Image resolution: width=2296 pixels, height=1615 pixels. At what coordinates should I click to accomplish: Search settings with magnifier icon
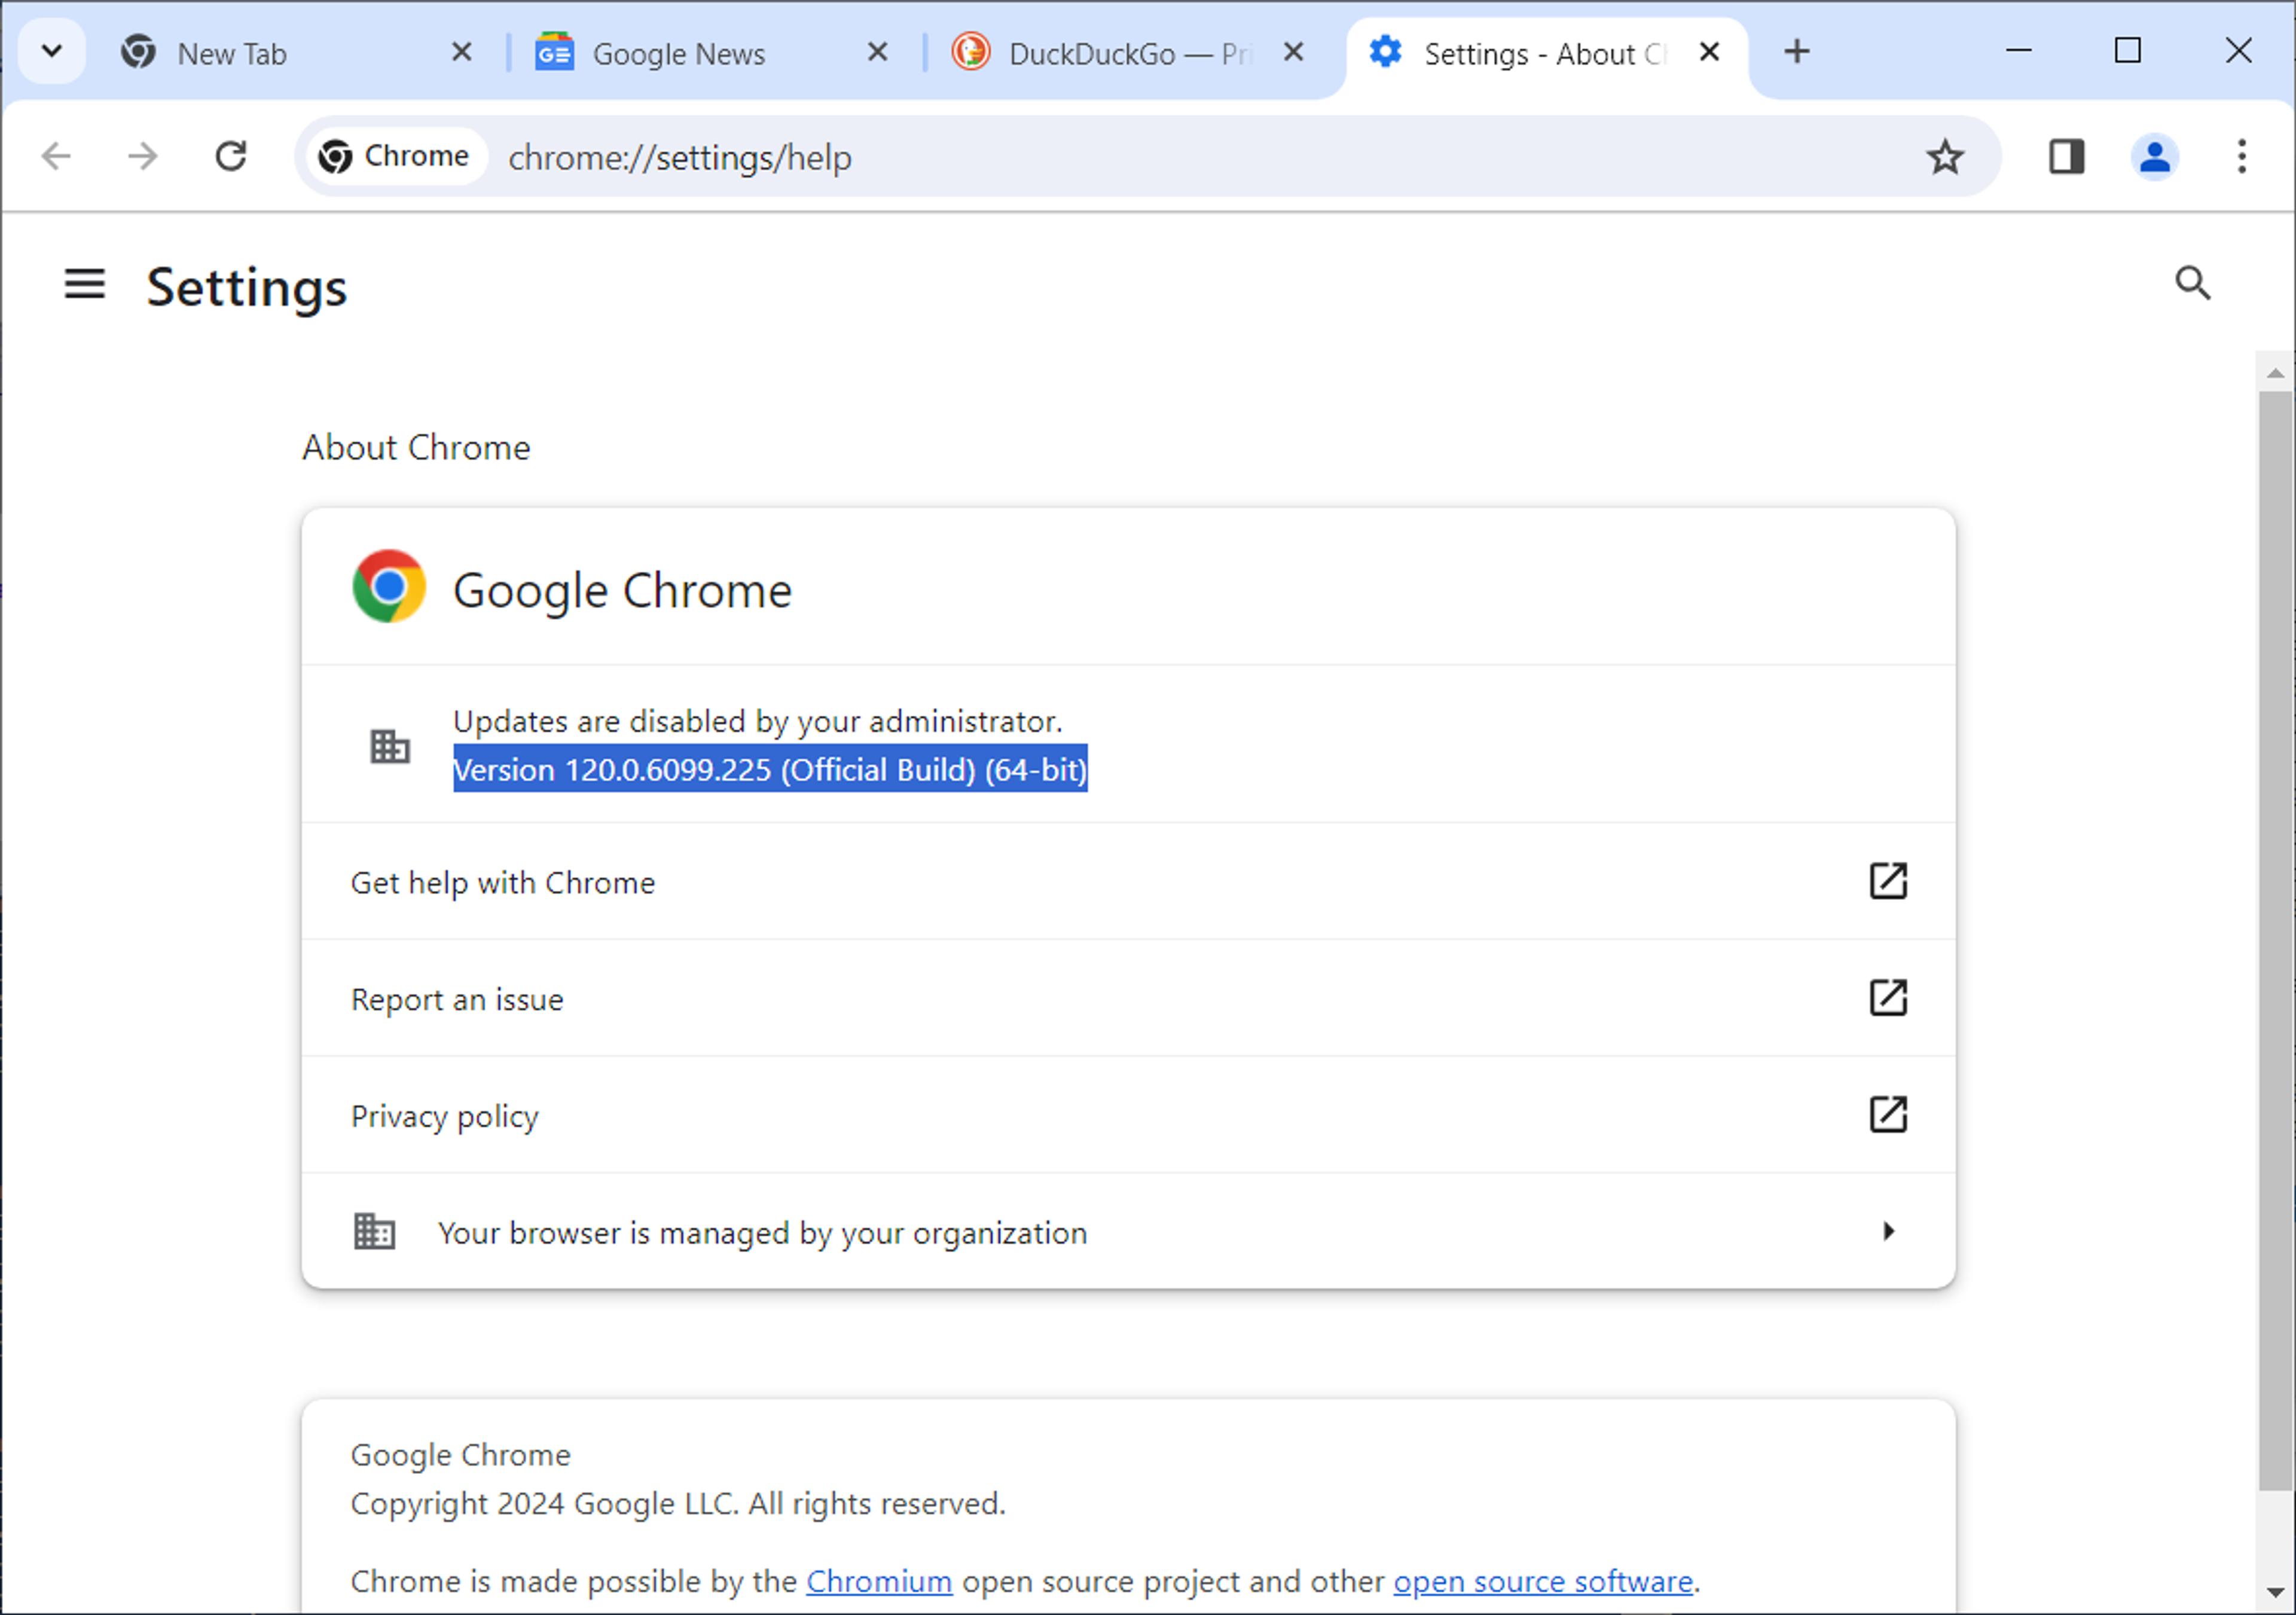point(2192,284)
